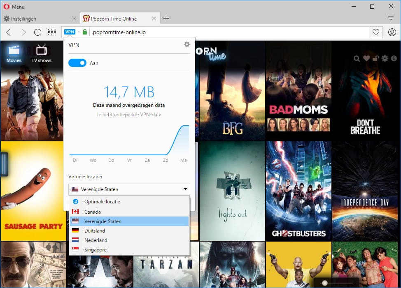Select Nederland as virtual location

coord(129,240)
